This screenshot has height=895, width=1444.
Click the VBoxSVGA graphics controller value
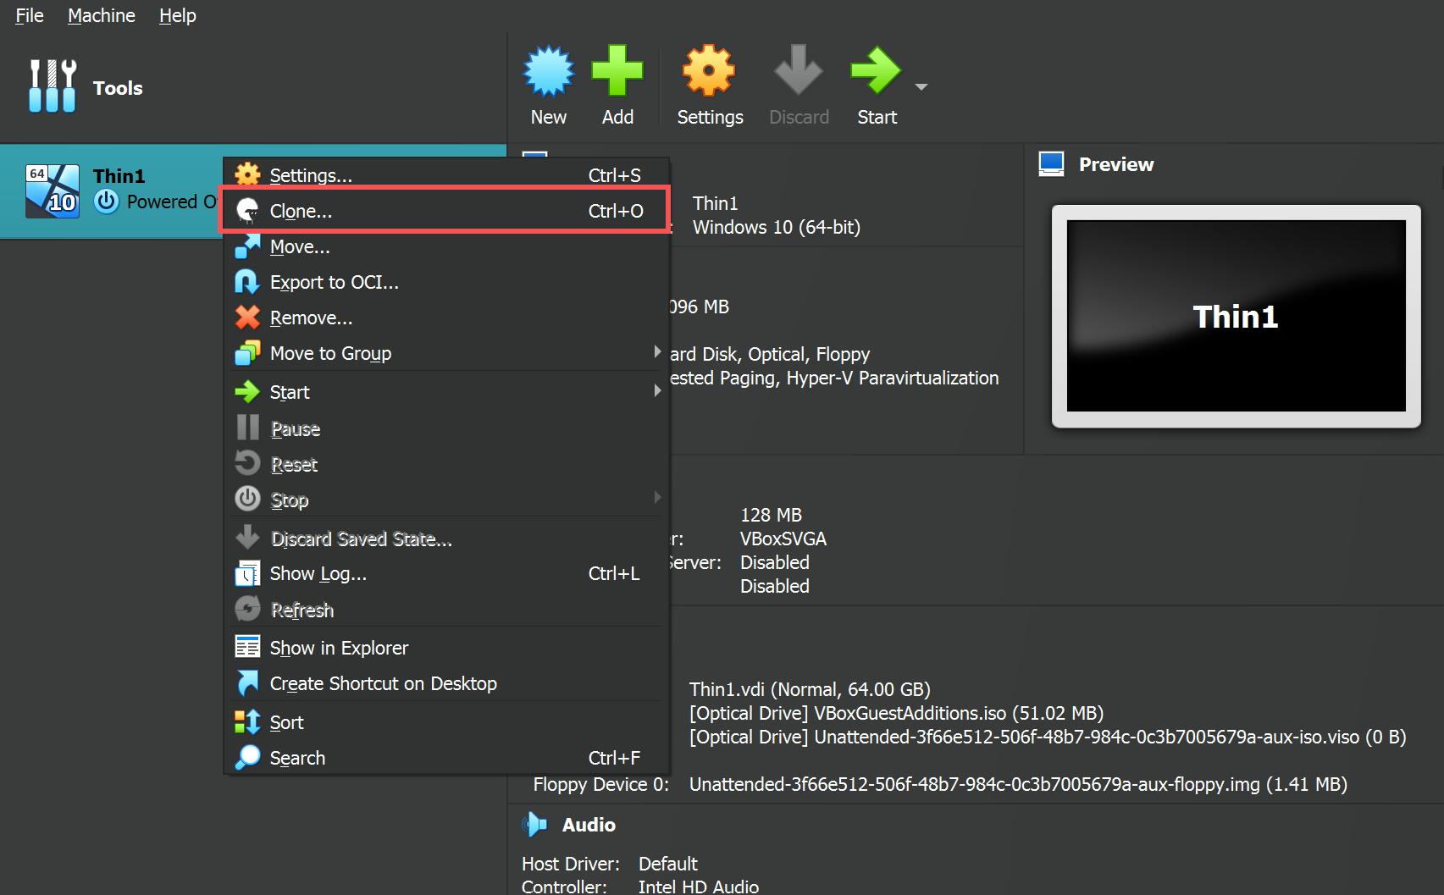[x=783, y=539]
